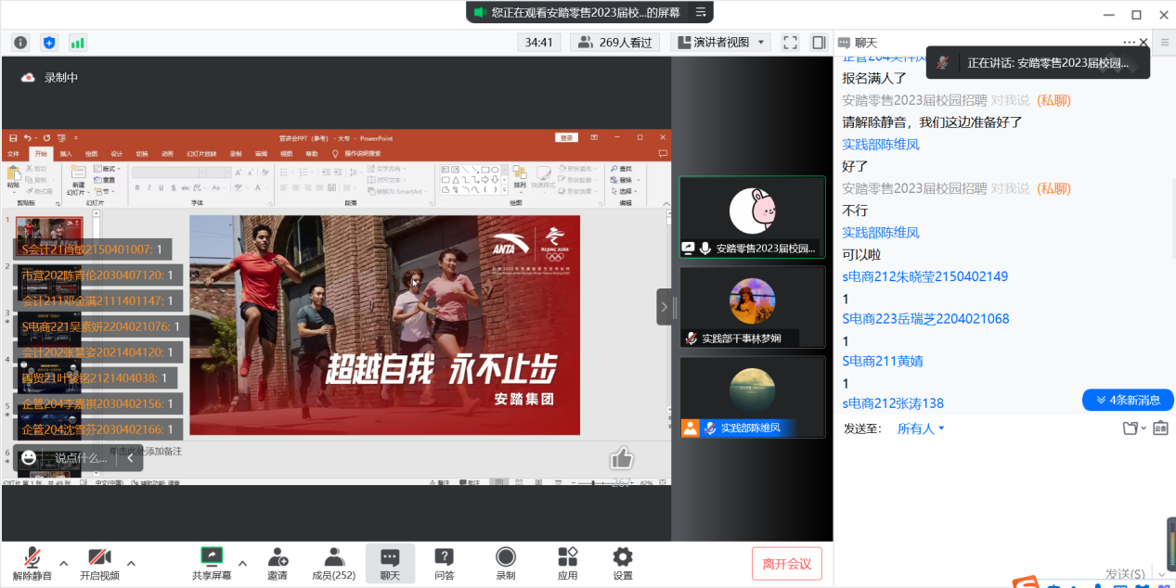Click the 登录 button in PowerPoint
This screenshot has height=588, width=1176.
(x=566, y=137)
